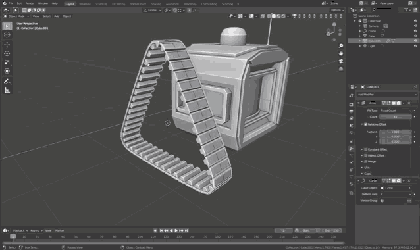Viewport: 420px width, 250px height.
Task: Select the Select Box tool
Action: tap(7, 26)
